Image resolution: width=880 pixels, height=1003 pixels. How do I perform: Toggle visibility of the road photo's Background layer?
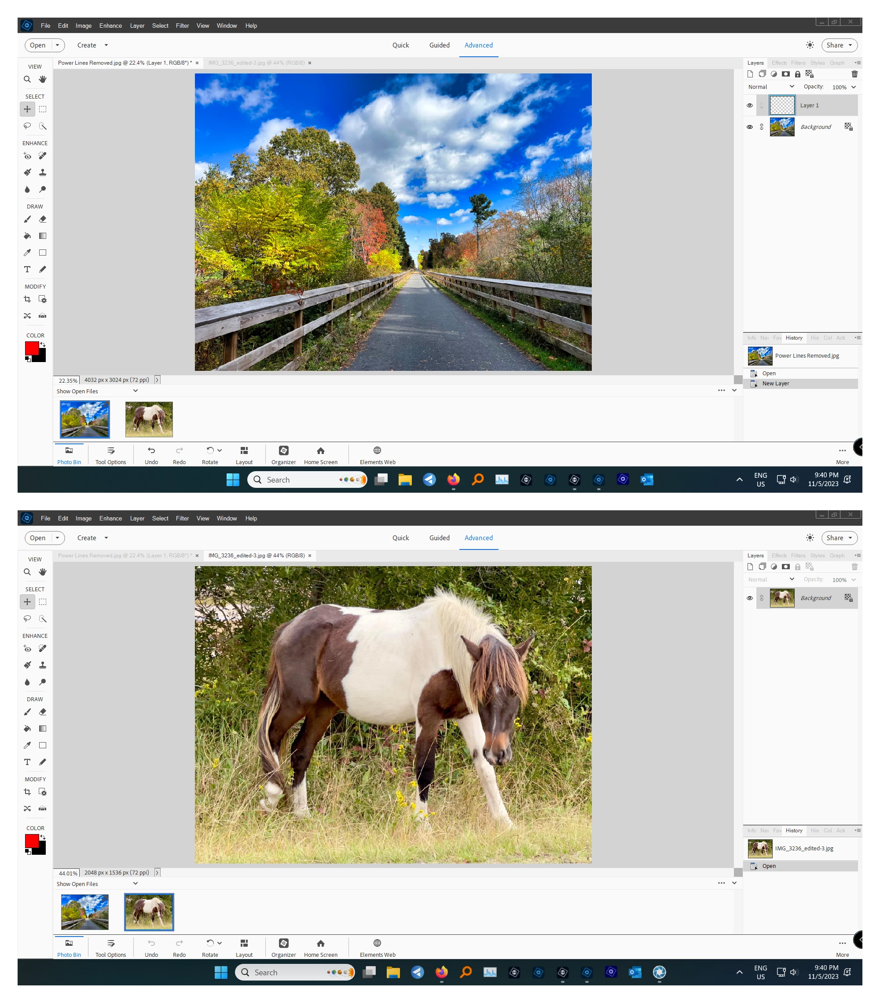(749, 127)
